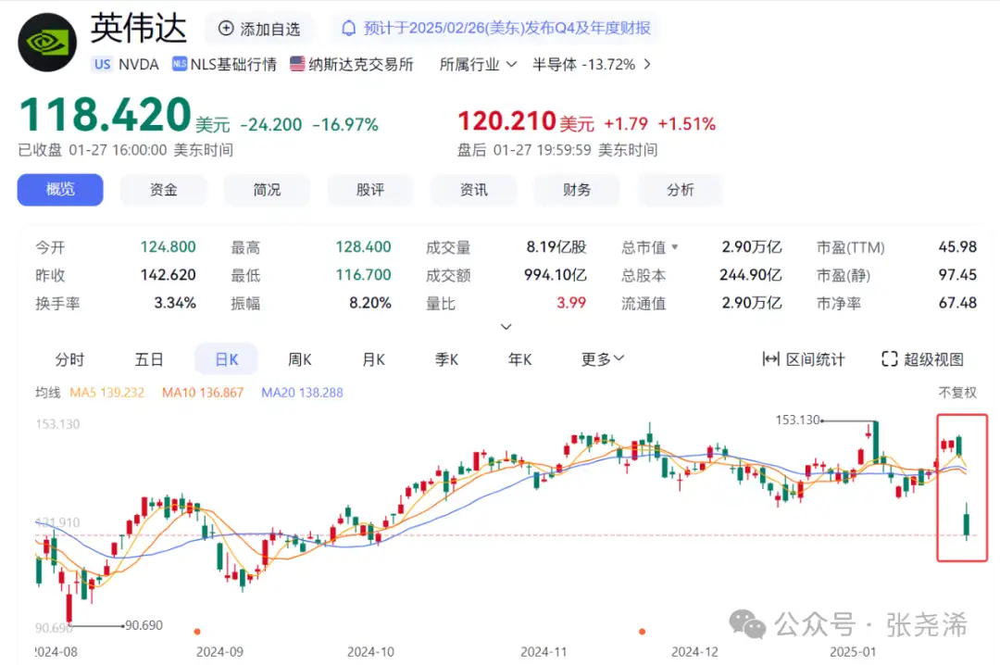This screenshot has height=665, width=1000.
Task: Click the 市净率 value 67.48
Action: coord(957,303)
